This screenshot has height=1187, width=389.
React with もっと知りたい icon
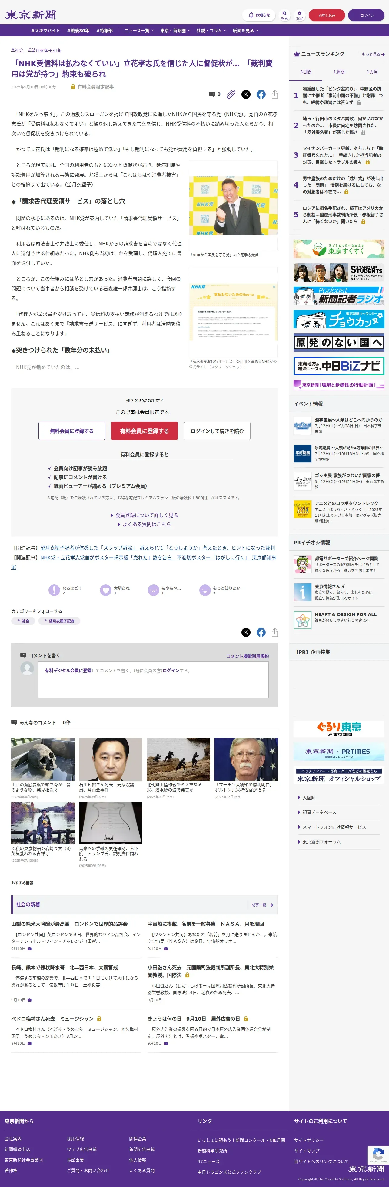[x=205, y=590]
